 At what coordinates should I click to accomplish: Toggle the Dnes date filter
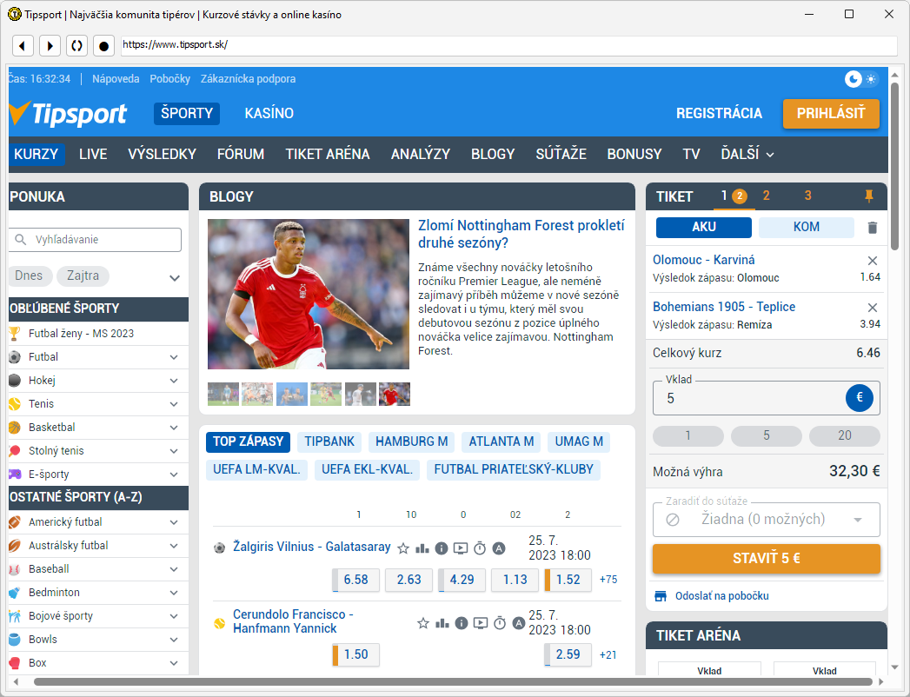coord(30,275)
